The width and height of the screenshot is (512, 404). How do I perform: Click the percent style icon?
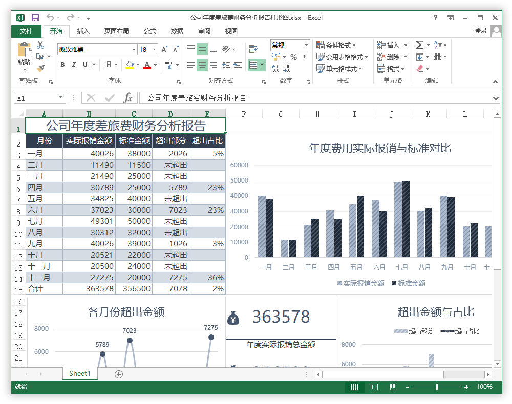click(x=293, y=57)
